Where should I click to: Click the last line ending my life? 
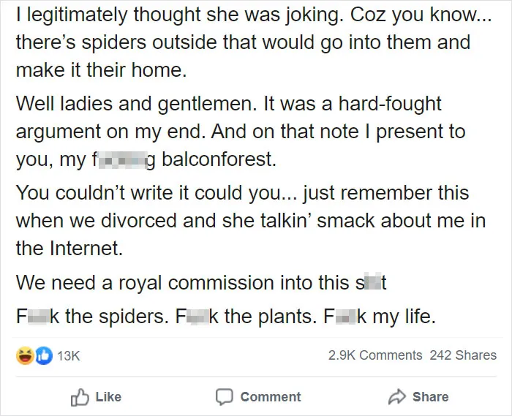coord(226,316)
